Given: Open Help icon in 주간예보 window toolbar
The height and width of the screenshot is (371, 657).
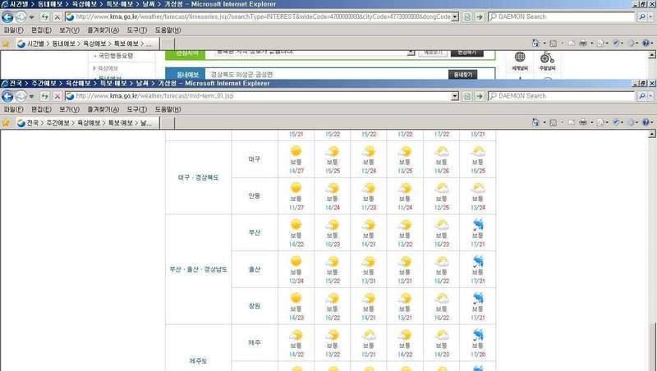Looking at the screenshot, I should (646, 122).
